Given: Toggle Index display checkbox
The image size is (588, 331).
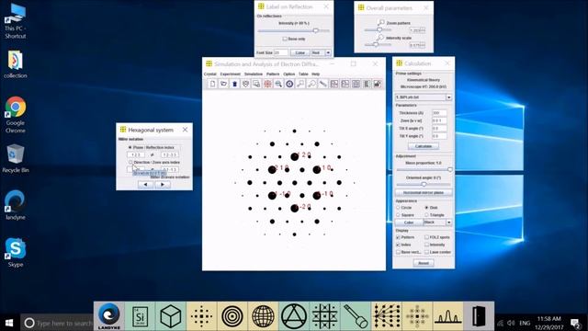Looking at the screenshot, I should [x=398, y=245].
